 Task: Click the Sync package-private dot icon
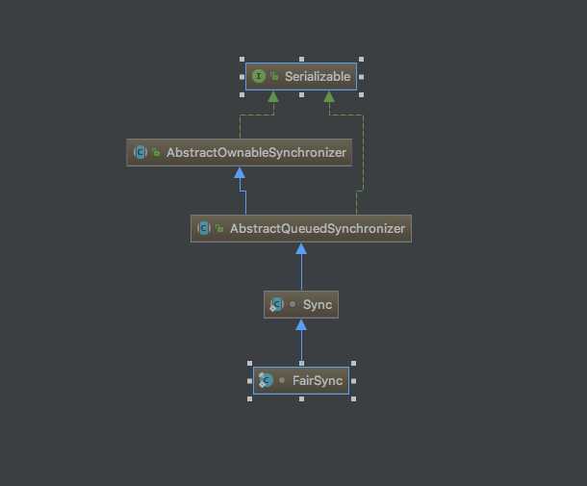click(x=293, y=304)
